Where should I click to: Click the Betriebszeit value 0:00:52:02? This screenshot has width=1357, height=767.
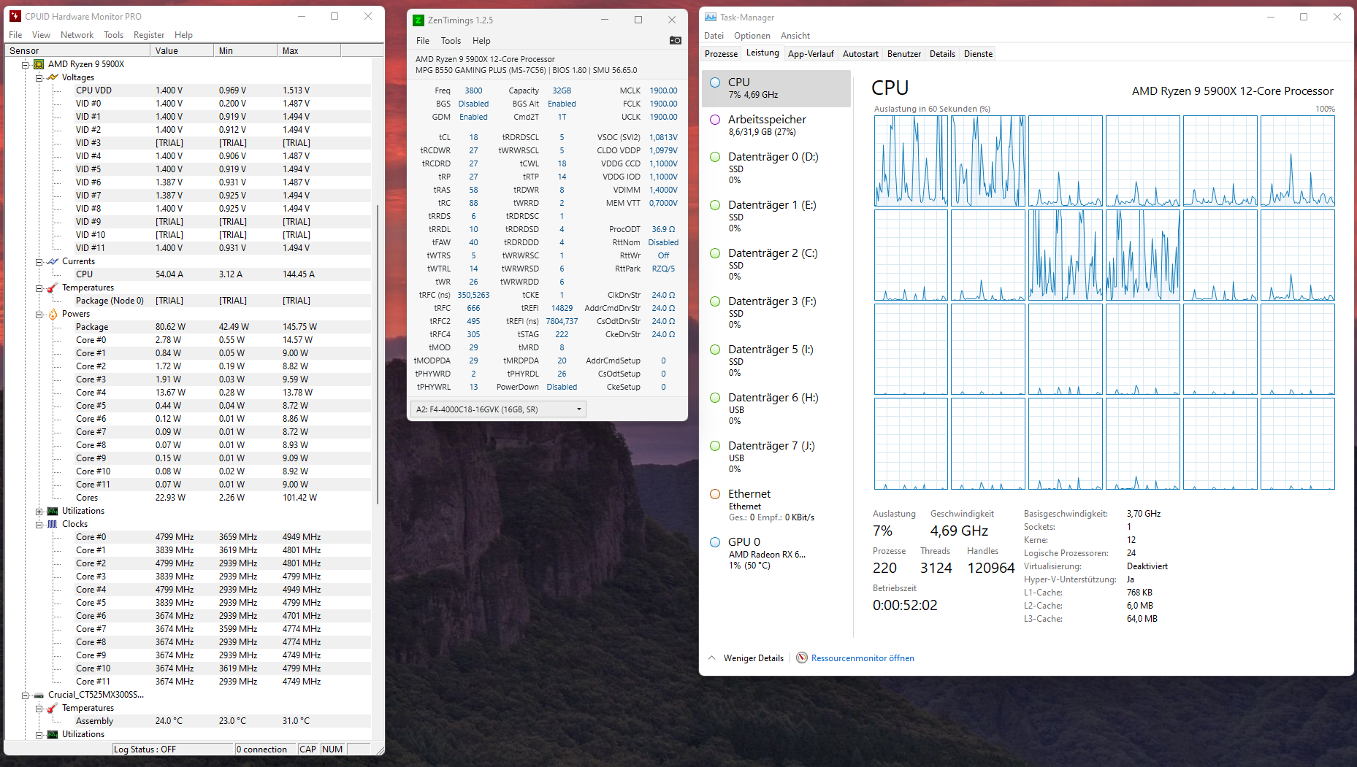click(905, 605)
